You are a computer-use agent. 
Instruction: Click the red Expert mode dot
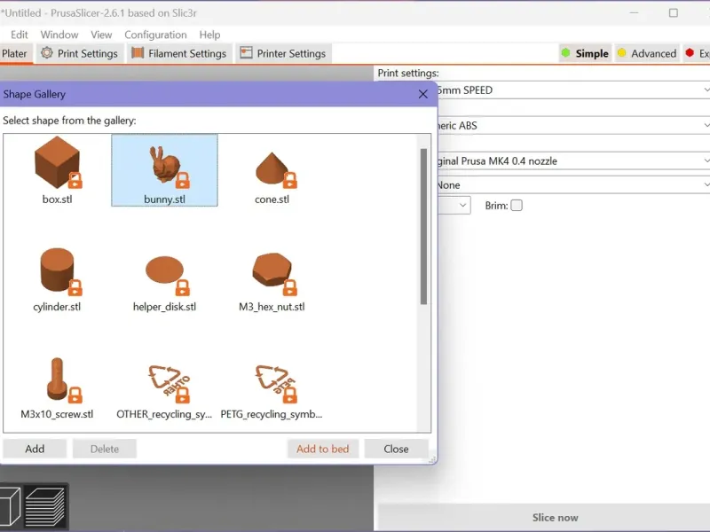[690, 53]
